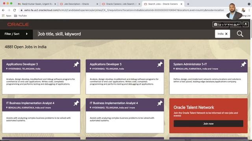
Task: Close the Oracle Careers Job Search tab
Action: 139,4
